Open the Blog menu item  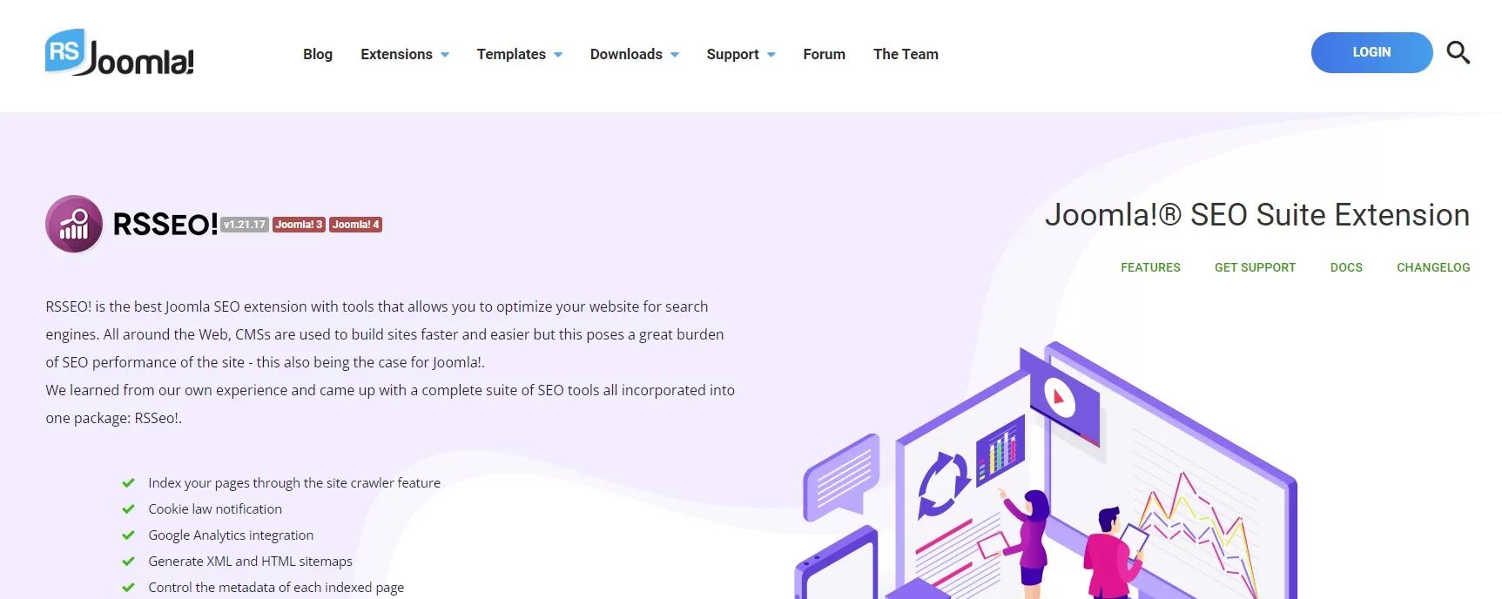click(318, 54)
